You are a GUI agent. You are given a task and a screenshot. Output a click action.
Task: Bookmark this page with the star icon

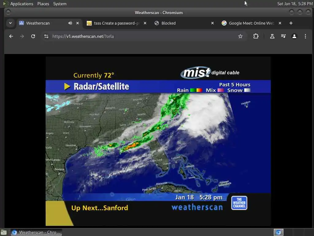pos(240,36)
